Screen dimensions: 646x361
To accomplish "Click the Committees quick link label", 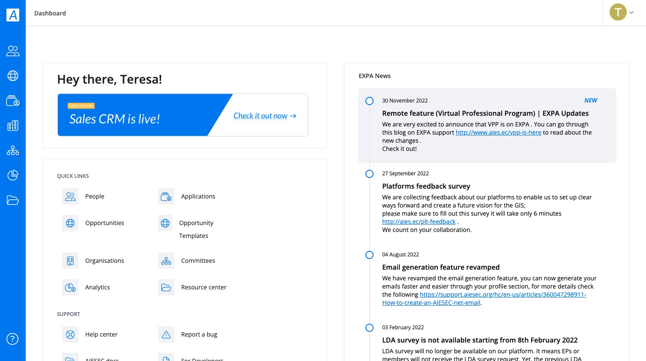I will click(198, 261).
